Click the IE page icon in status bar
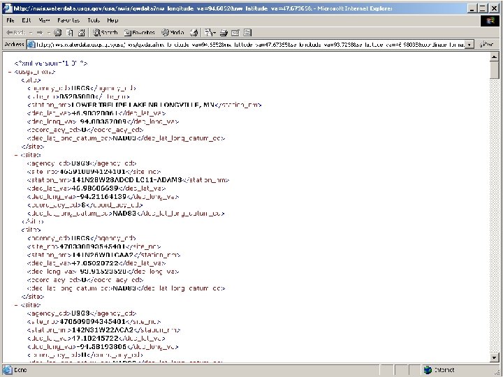The width and height of the screenshot is (503, 377). coord(8,370)
